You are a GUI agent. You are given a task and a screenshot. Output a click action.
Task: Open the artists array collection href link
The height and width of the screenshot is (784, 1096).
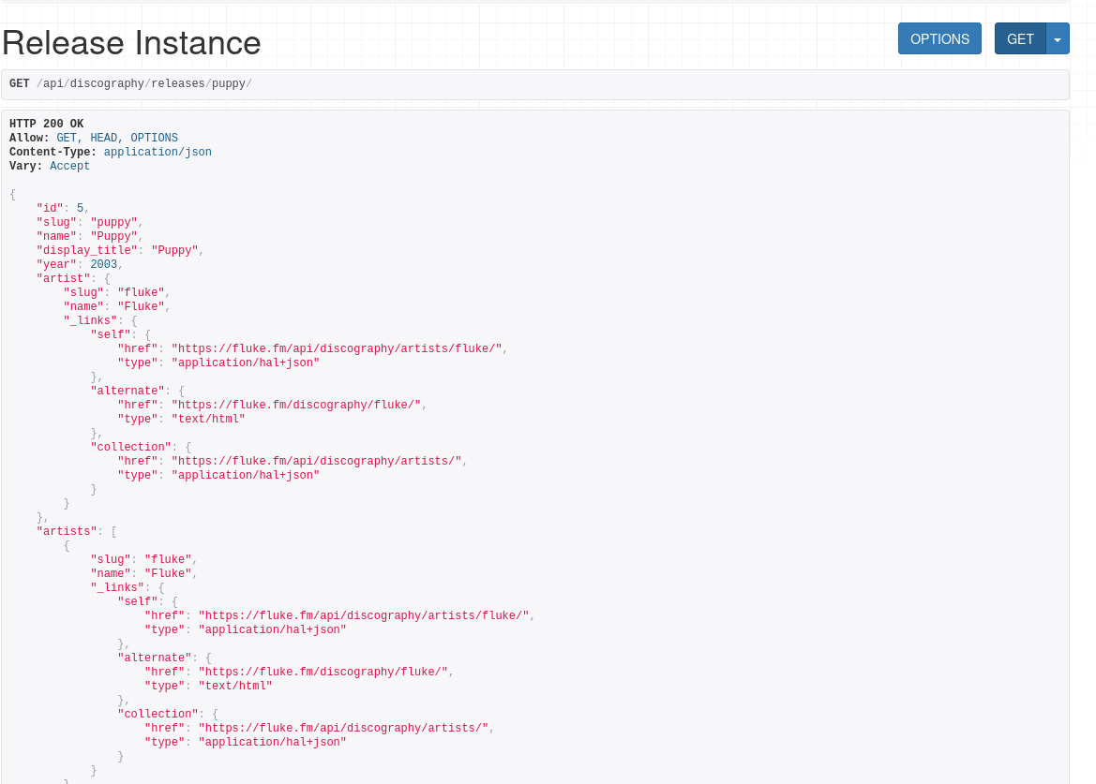pos(343,728)
